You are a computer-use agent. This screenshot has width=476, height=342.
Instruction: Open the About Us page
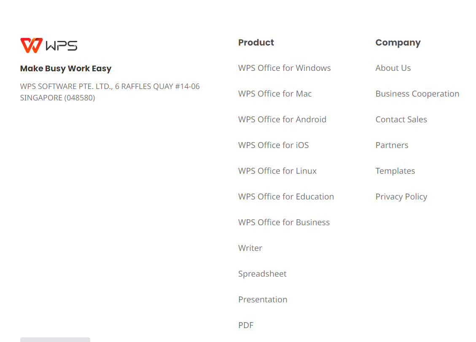(393, 68)
